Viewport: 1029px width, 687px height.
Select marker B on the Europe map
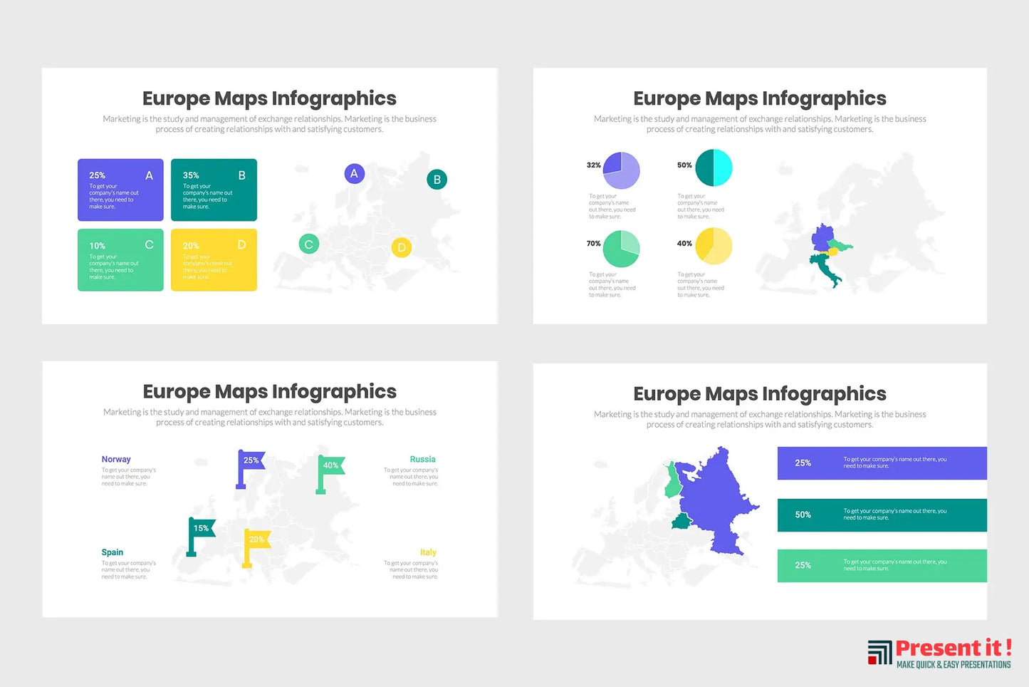[437, 180]
